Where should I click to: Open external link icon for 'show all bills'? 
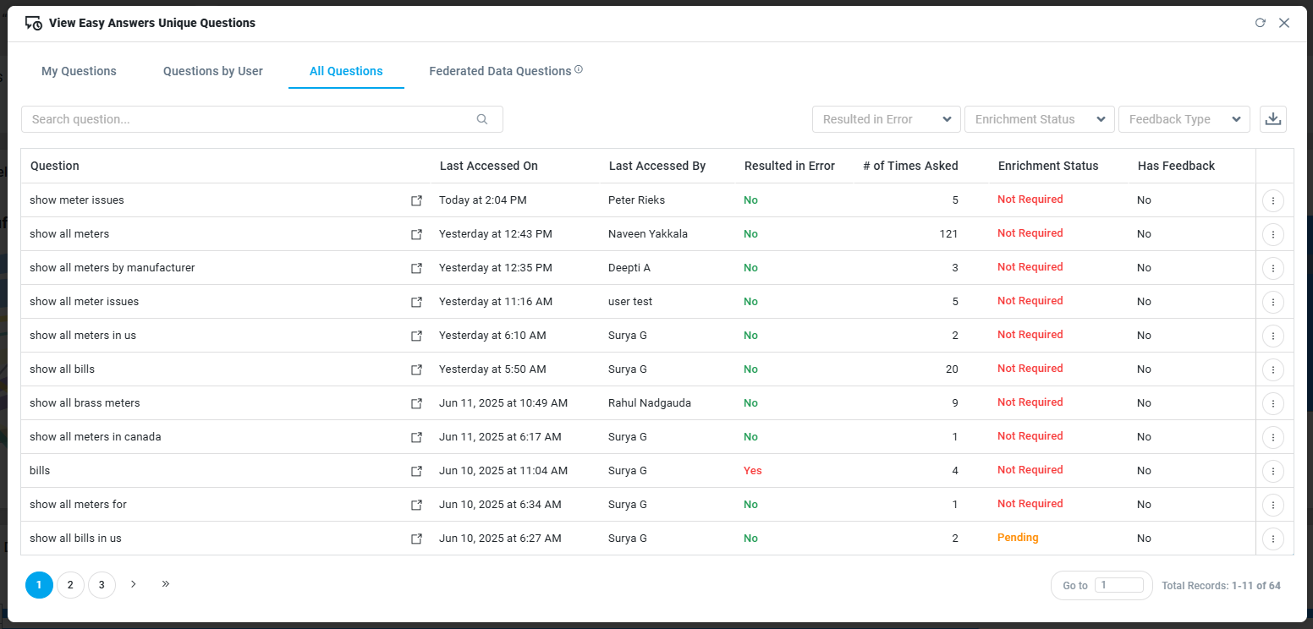[416, 369]
